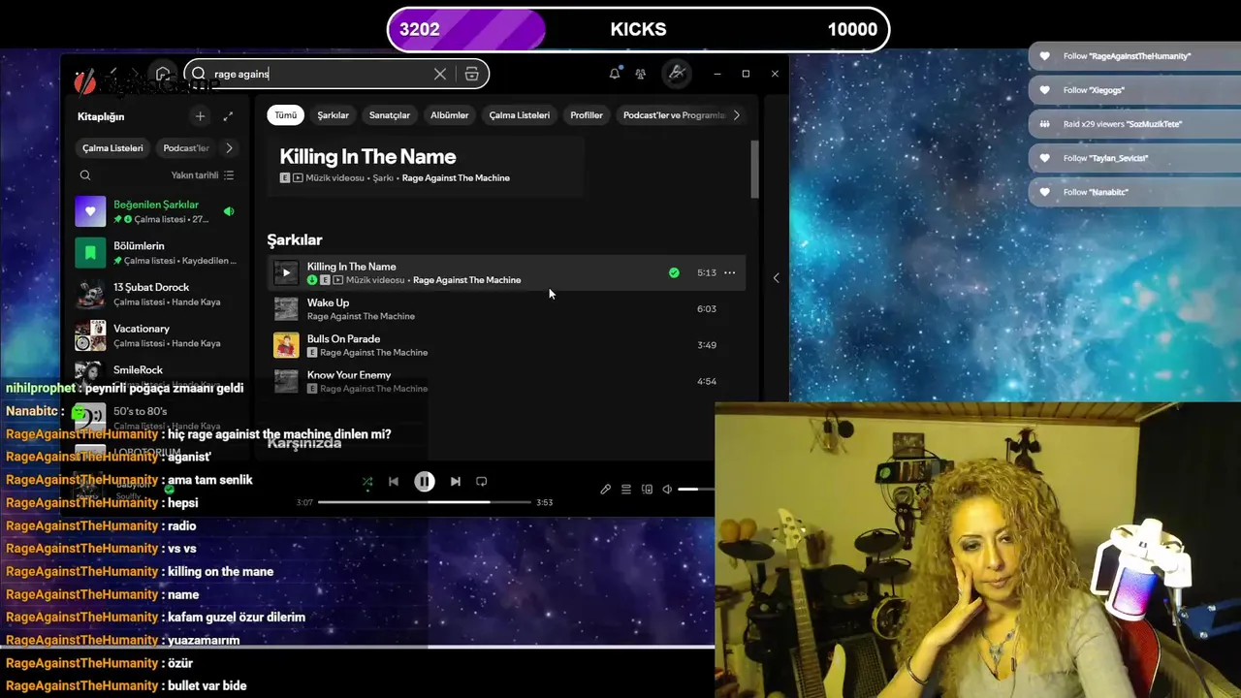
Task: Pause the current track
Action: point(425,482)
